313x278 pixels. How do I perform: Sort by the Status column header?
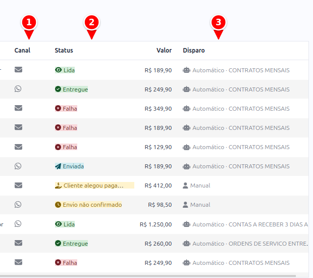pyautogui.click(x=64, y=51)
